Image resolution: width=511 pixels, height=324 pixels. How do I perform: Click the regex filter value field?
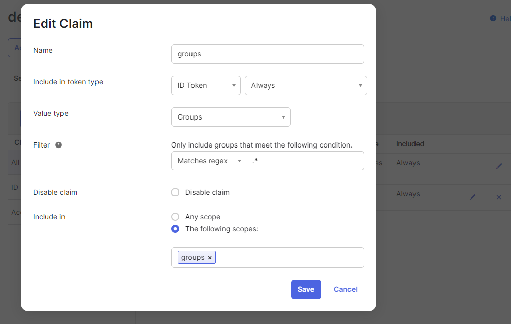pyautogui.click(x=305, y=161)
